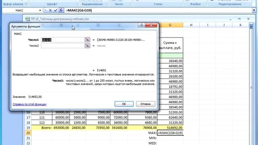Open Справка по этой функции link

coord(29,104)
